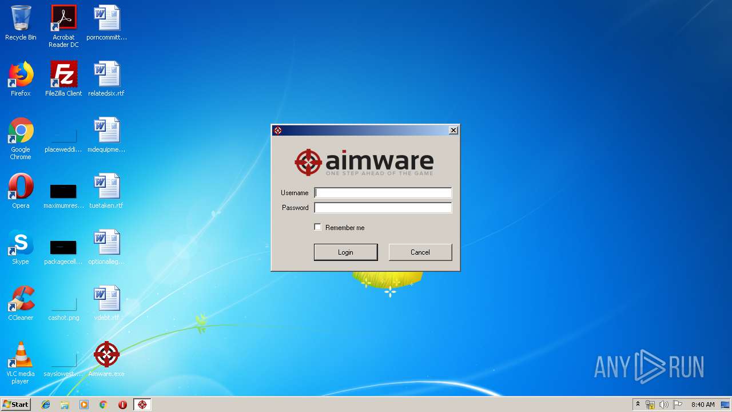Click the Login button

pos(345,252)
